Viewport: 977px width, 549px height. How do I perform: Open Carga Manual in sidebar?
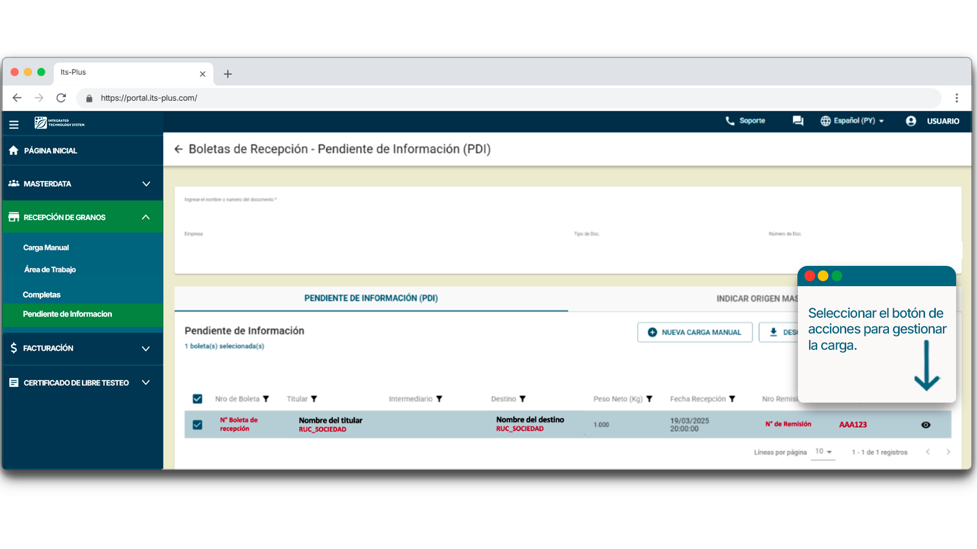pyautogui.click(x=46, y=248)
